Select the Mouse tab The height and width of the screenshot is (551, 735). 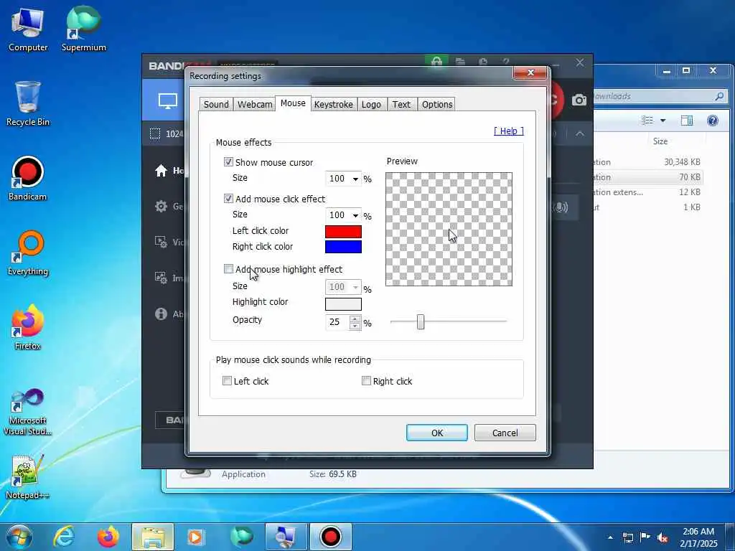coord(293,103)
